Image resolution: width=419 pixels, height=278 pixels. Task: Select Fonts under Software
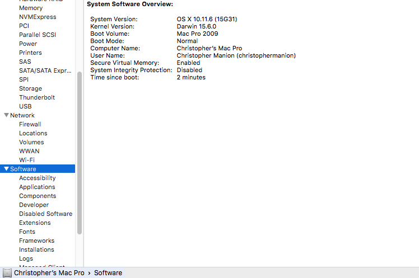point(27,232)
